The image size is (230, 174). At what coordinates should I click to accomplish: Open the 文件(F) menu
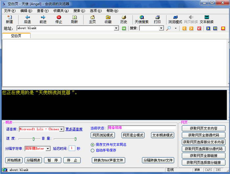point(10,11)
